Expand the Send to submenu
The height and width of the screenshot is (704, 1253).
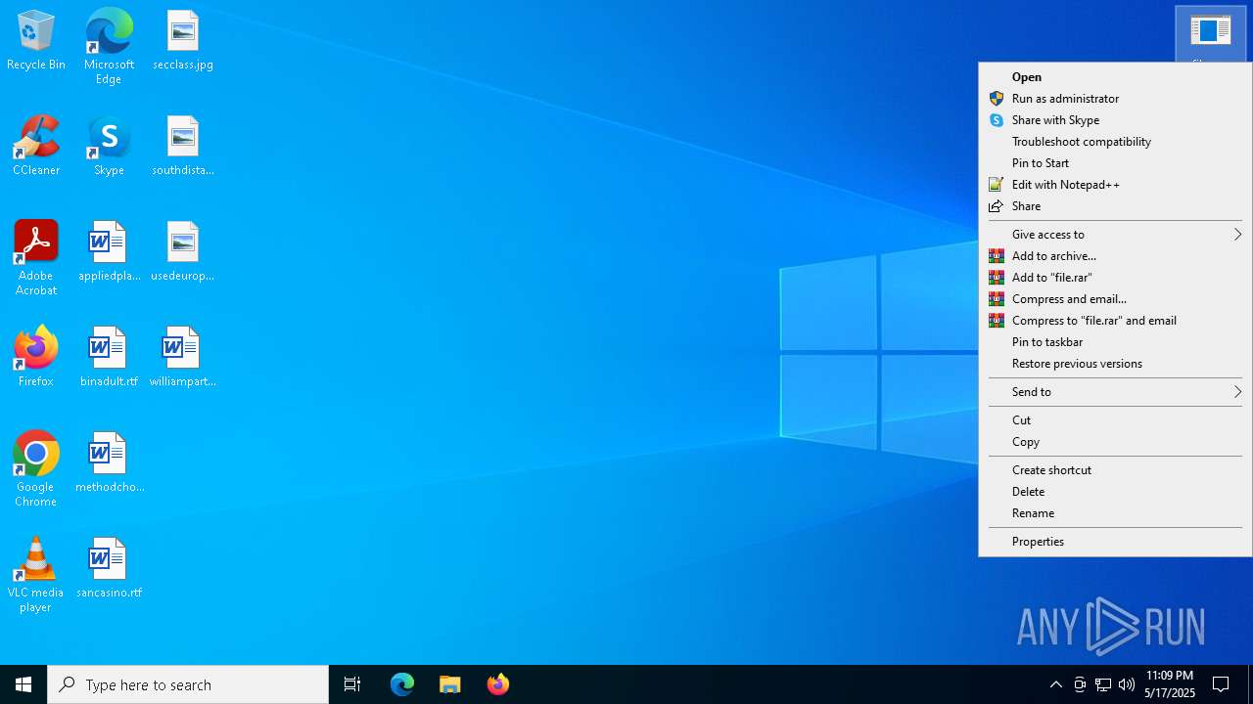1115,392
